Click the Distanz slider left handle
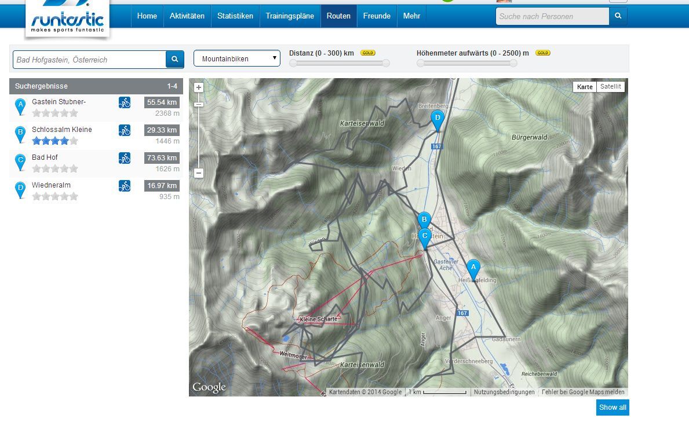 [x=293, y=63]
